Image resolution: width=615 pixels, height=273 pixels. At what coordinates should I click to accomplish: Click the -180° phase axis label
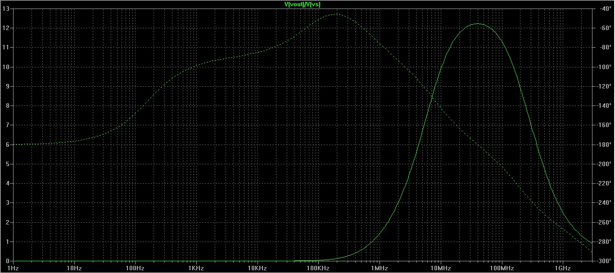pyautogui.click(x=604, y=145)
